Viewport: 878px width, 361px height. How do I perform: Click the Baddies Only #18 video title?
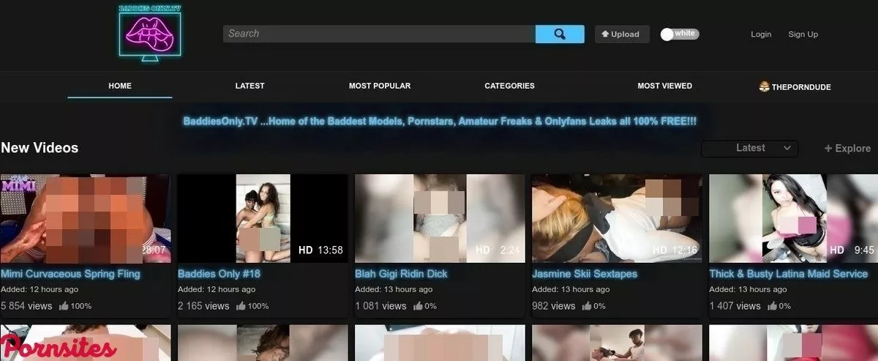tap(219, 274)
